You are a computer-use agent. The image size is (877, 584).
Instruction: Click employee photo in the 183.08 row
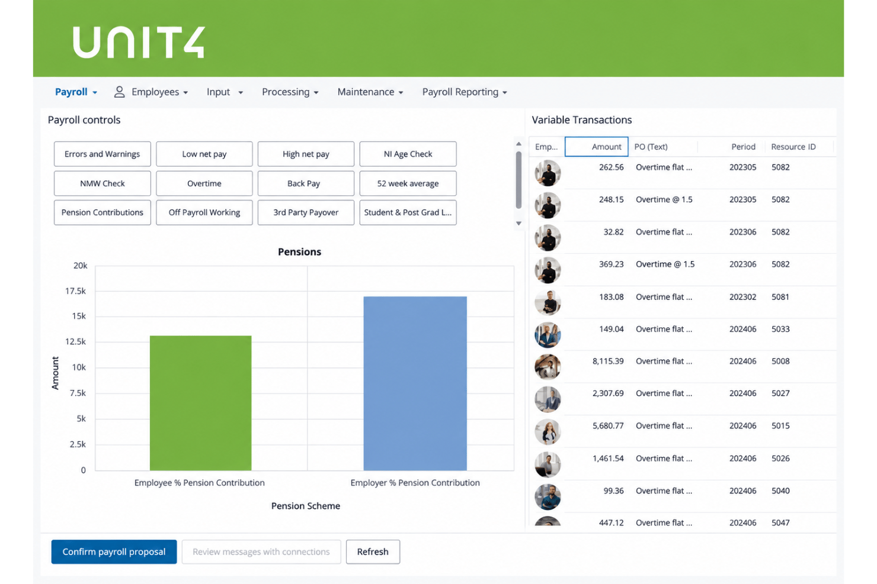point(548,302)
